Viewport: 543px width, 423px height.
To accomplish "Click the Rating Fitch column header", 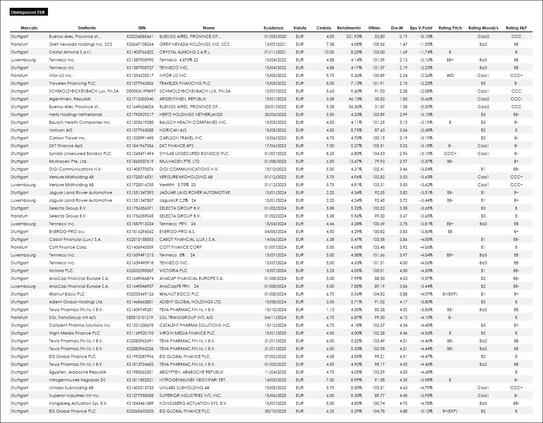I will (450, 28).
